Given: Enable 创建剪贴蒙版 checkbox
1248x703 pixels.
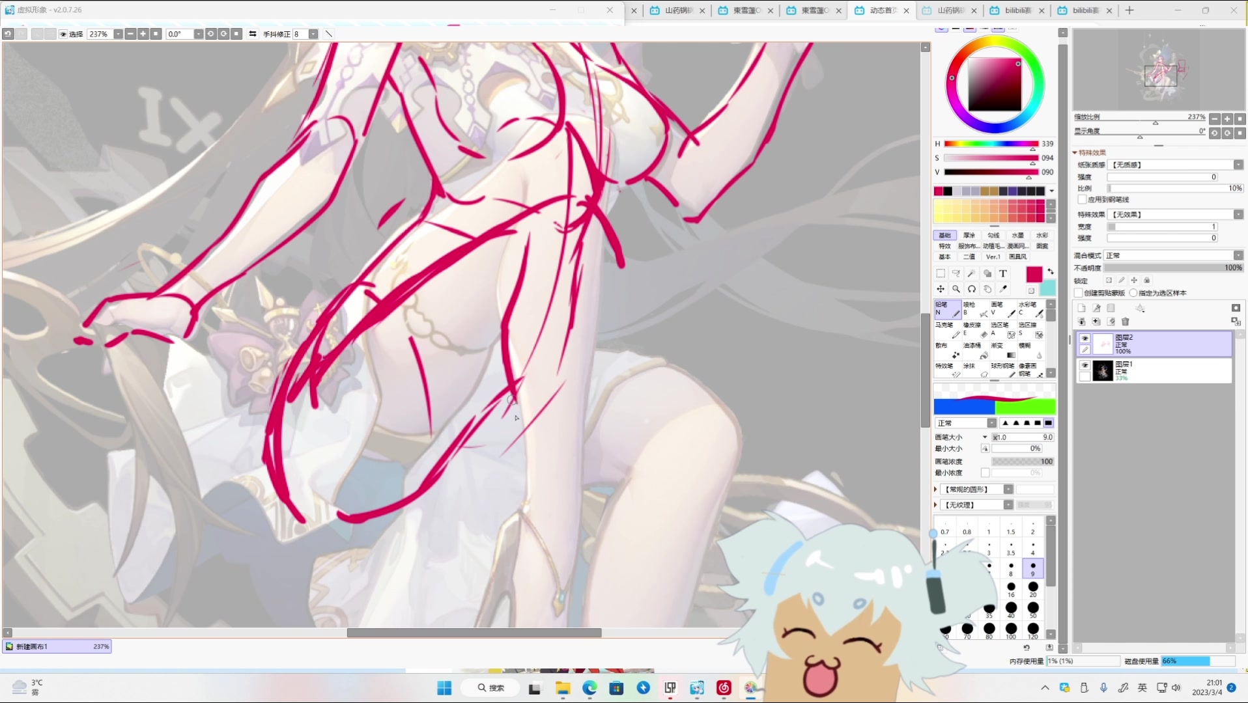Looking at the screenshot, I should click(1079, 293).
